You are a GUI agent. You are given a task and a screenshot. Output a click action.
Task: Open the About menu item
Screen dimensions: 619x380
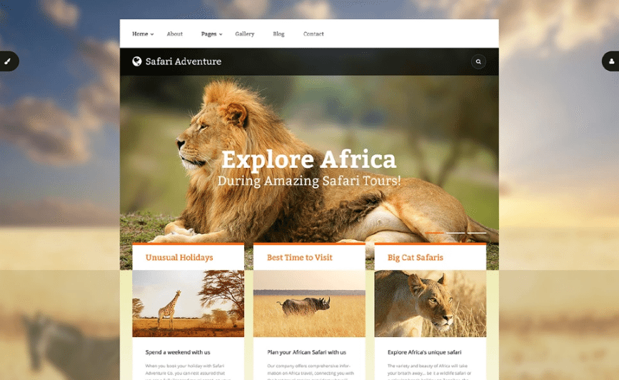[x=174, y=34]
